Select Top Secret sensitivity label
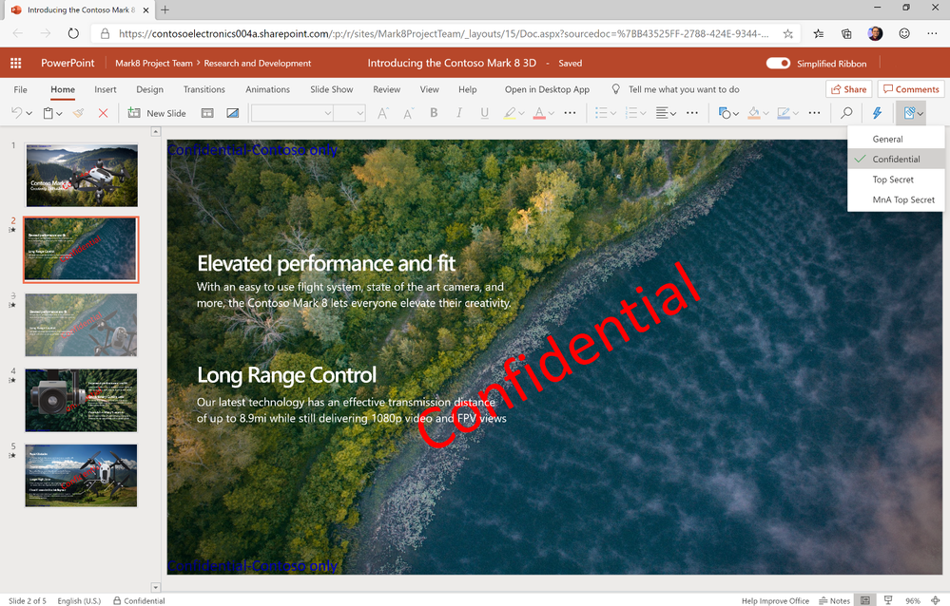This screenshot has height=606, width=950. pos(896,180)
